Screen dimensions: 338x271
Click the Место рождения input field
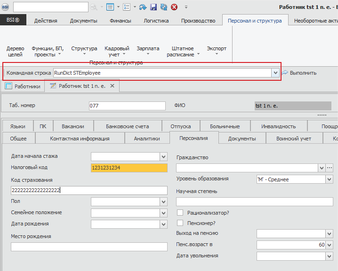pos(89,247)
